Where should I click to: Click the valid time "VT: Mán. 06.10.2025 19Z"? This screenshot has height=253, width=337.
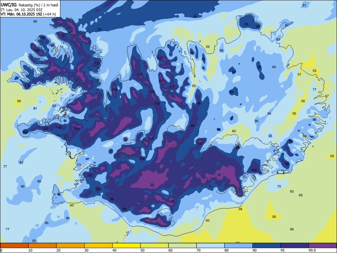pyautogui.click(x=22, y=14)
